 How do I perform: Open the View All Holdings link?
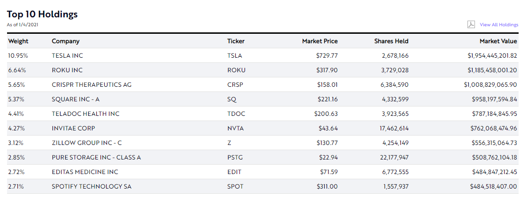click(x=499, y=25)
